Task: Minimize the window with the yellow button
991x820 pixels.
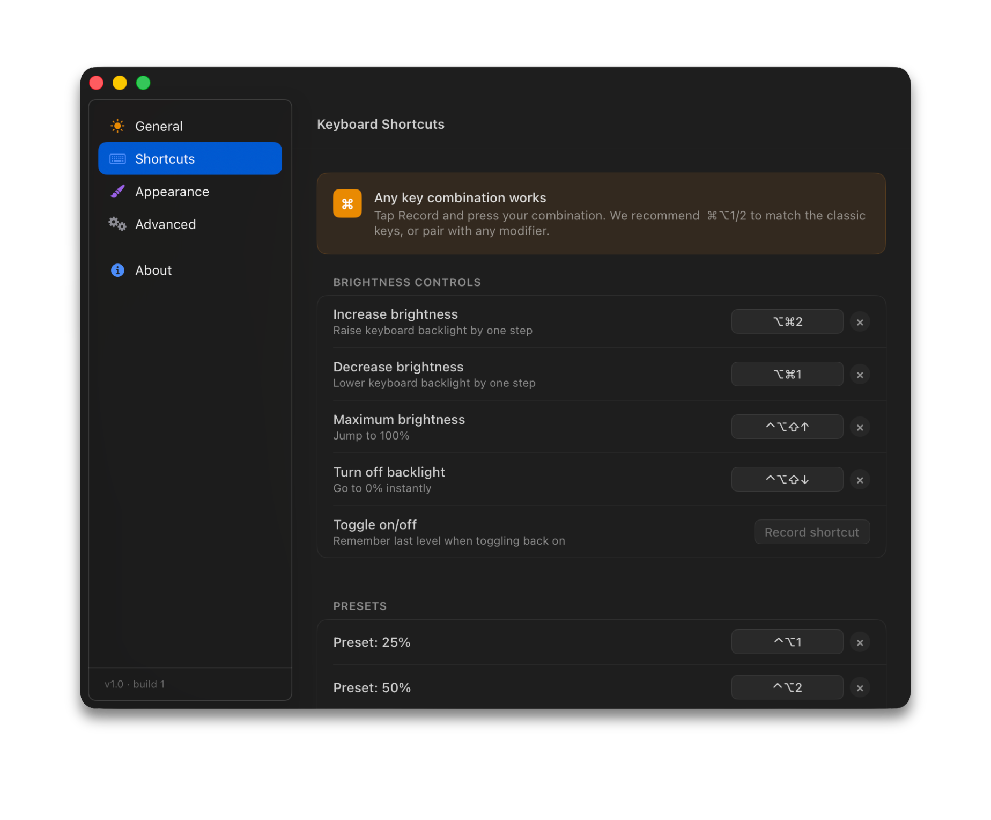Action: [120, 83]
